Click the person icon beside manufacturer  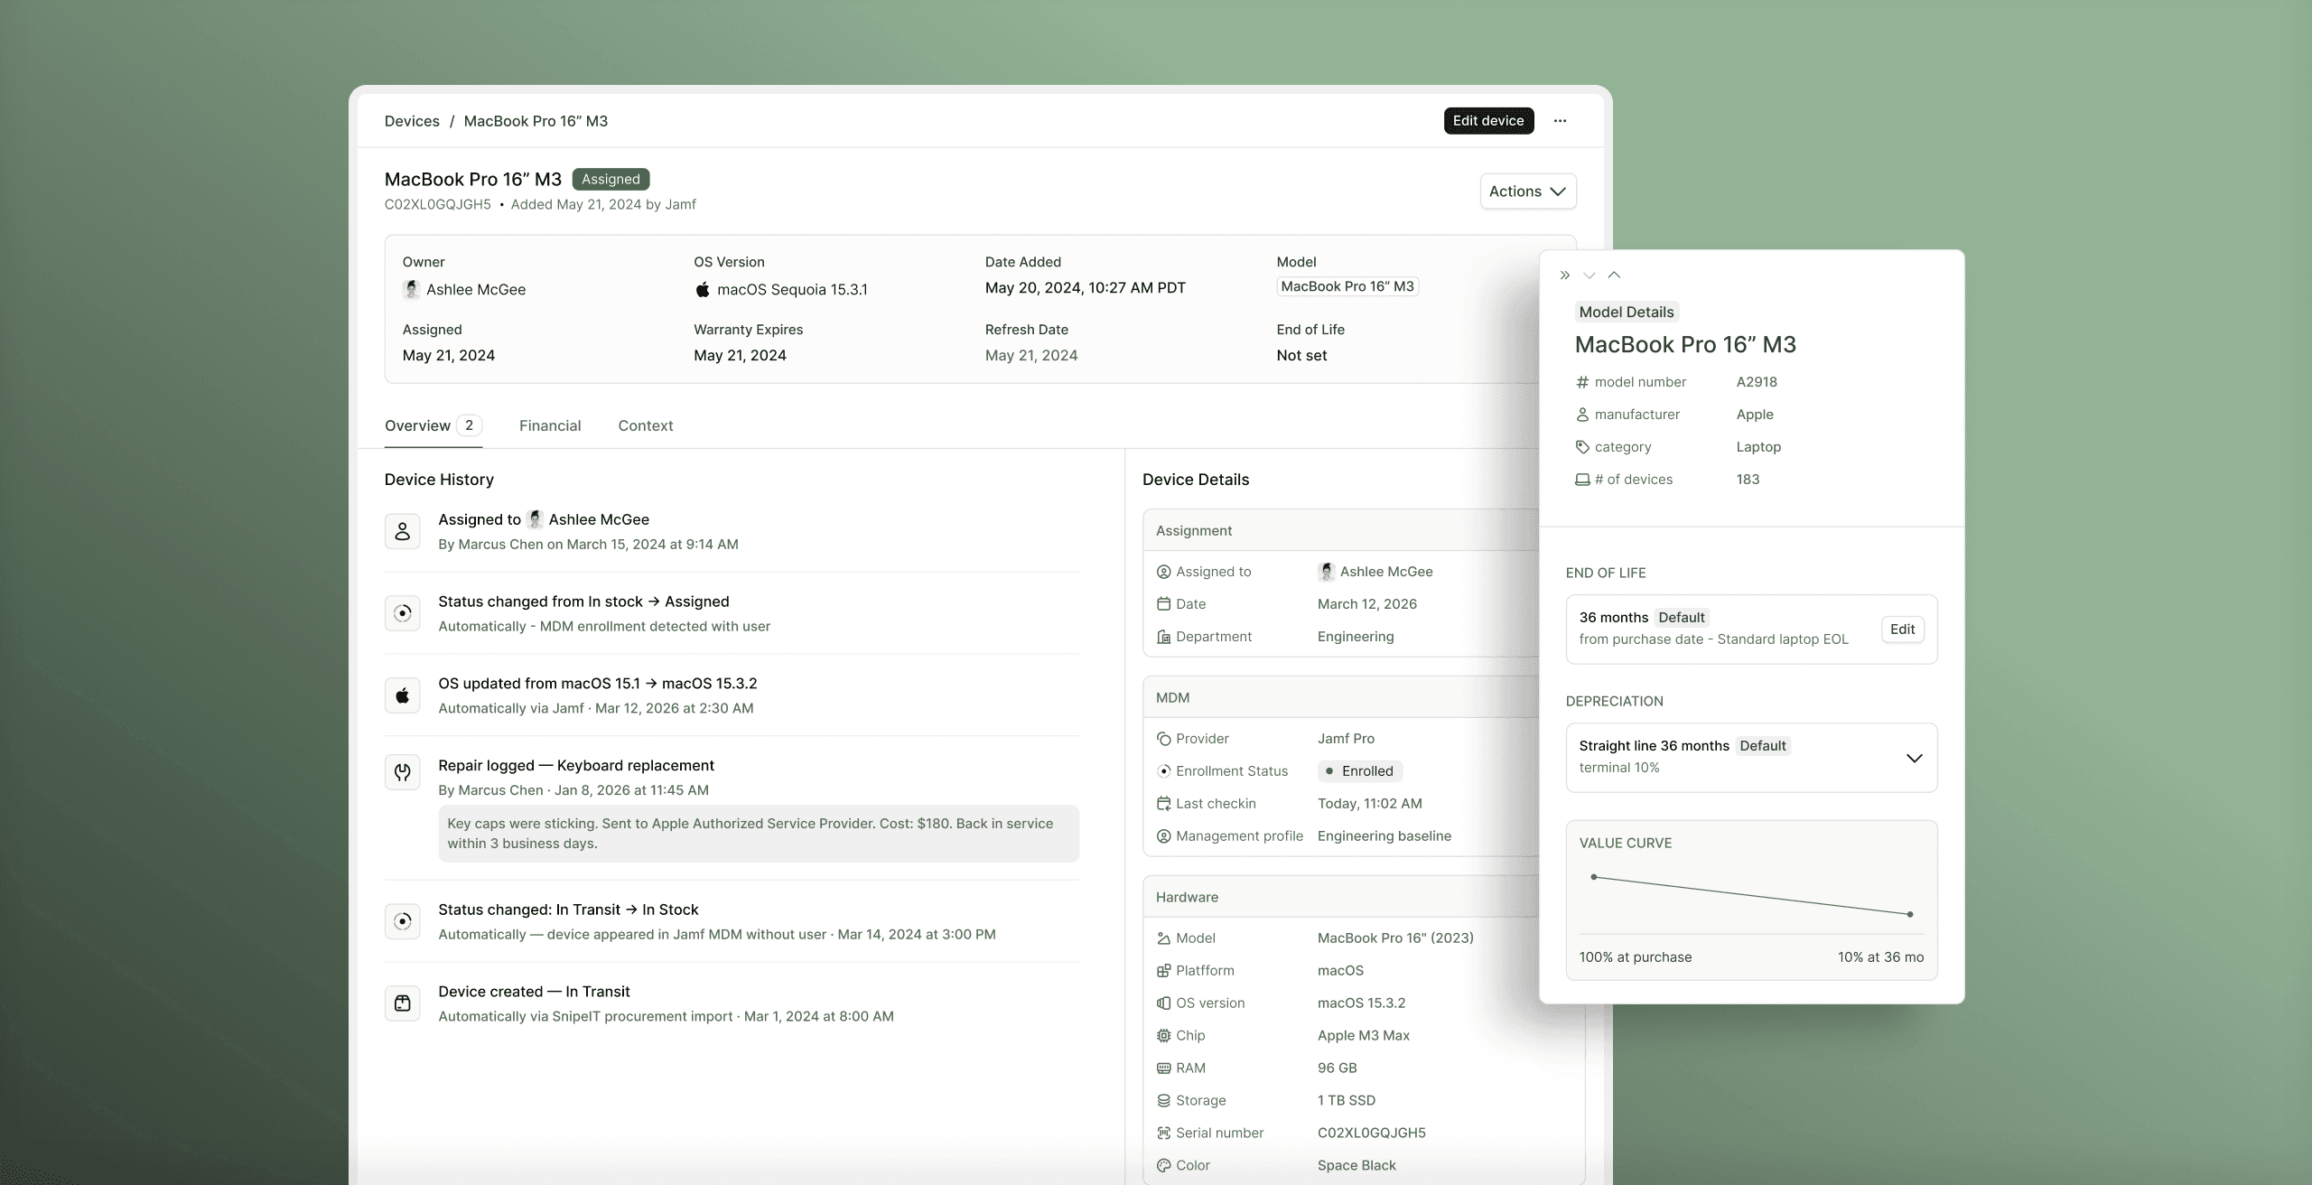coord(1582,415)
